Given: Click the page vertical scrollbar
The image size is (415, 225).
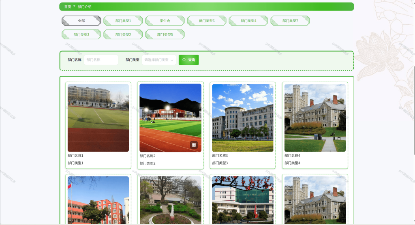Looking at the screenshot, I should click(x=414, y=110).
